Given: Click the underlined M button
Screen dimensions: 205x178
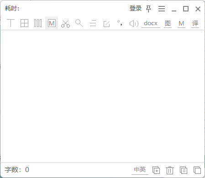Looking at the screenshot, I should click(x=181, y=23).
